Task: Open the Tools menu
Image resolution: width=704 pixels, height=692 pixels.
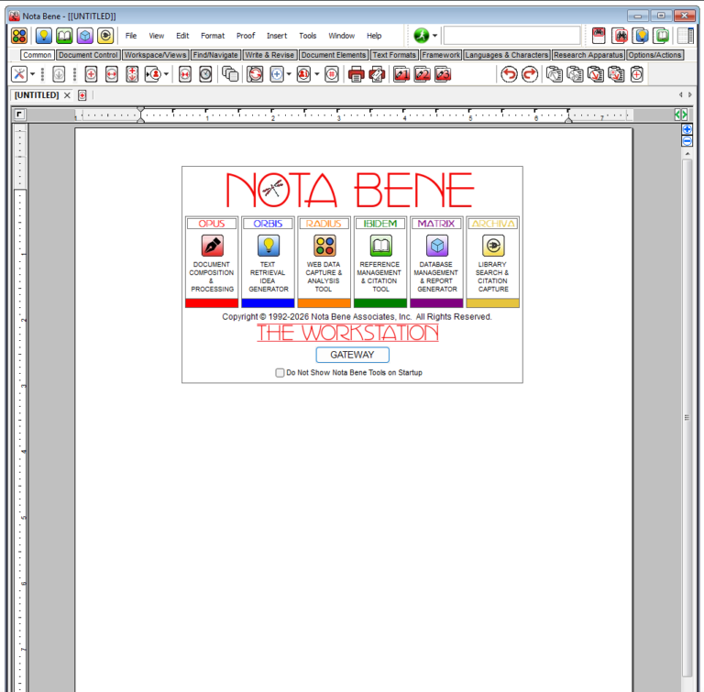Action: [x=308, y=36]
